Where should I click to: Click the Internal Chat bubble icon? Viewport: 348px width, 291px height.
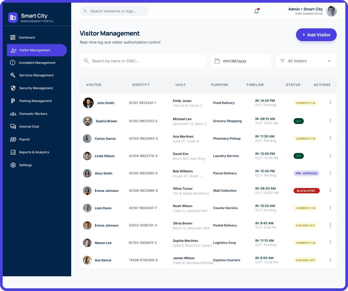pos(13,126)
